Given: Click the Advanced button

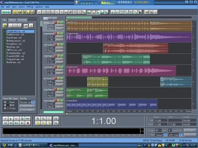Looking at the screenshot, I should (x=190, y=130).
